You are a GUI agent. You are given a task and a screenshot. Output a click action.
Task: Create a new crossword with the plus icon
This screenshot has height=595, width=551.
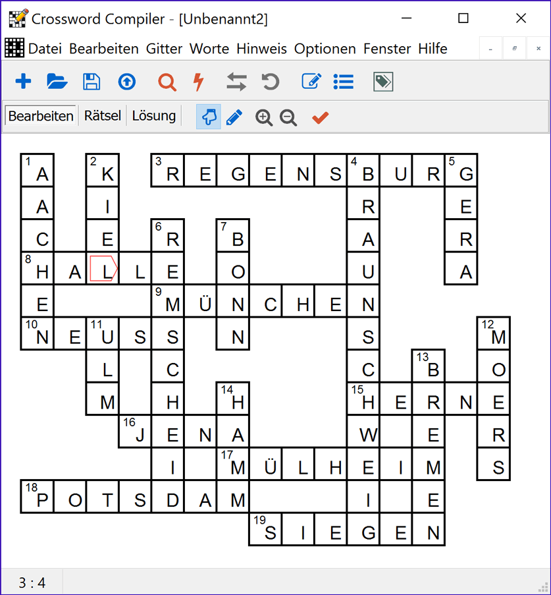[x=23, y=81]
